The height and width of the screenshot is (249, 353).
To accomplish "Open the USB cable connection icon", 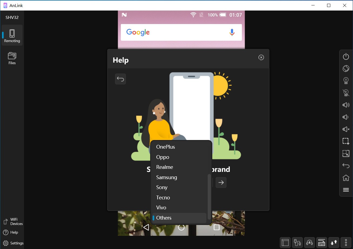I will point(297,243).
